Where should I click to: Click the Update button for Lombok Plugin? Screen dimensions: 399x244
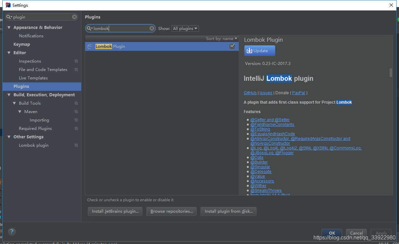(x=260, y=50)
